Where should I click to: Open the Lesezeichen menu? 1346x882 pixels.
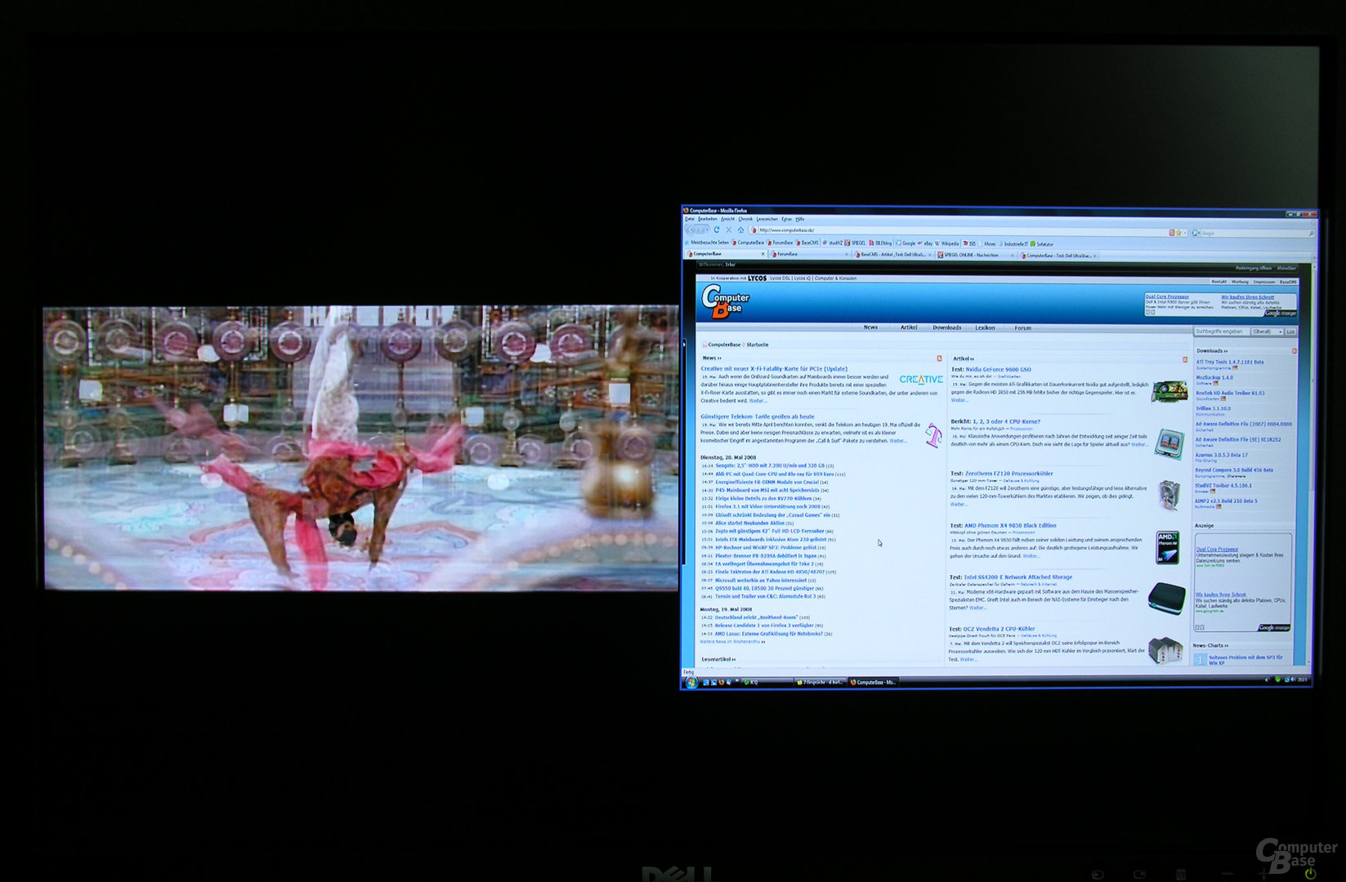[x=767, y=219]
